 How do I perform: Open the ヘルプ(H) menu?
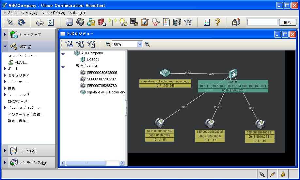pos(77,13)
